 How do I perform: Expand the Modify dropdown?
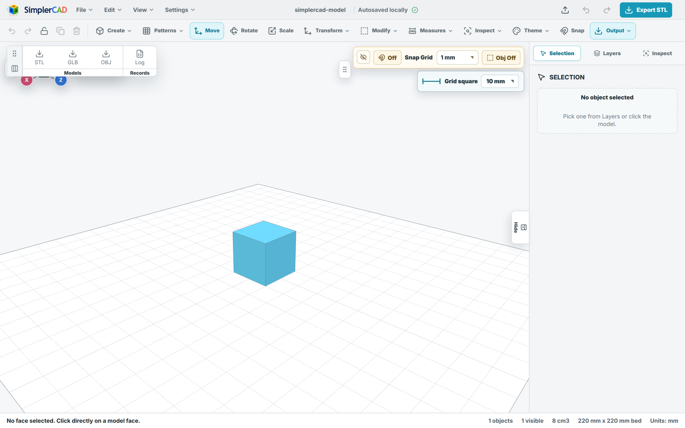(379, 31)
